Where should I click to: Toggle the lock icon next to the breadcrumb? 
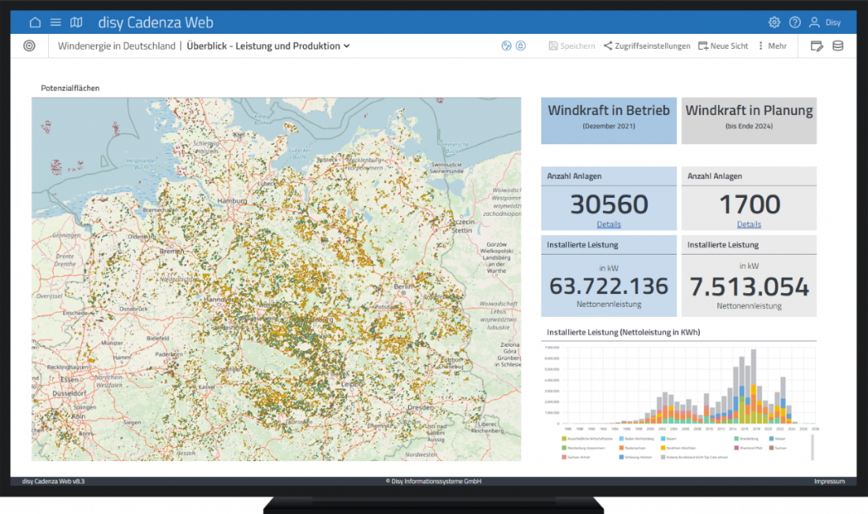520,46
